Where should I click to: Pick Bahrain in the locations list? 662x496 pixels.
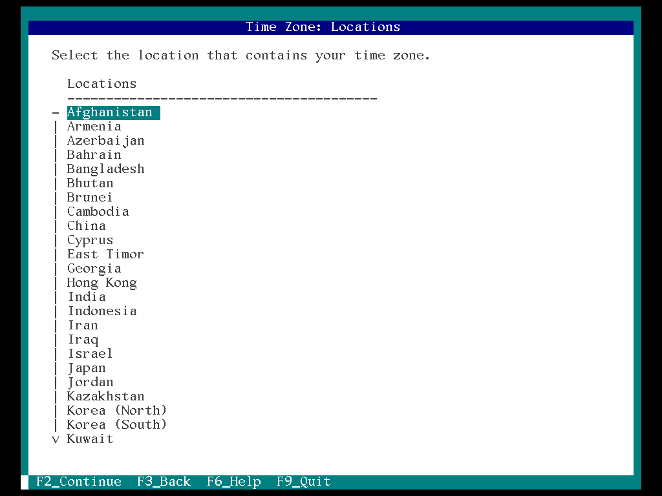pos(94,155)
